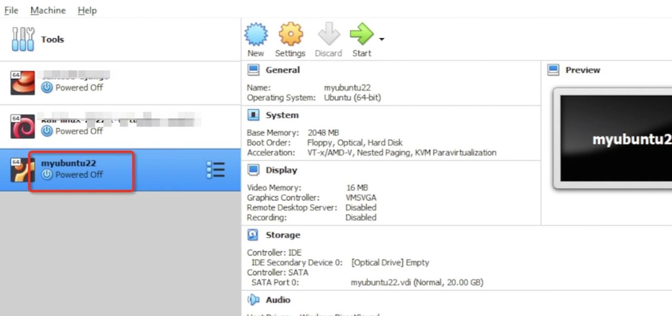Viewport: 672px width, 316px height.
Task: Click the Display section icon
Action: pos(254,170)
